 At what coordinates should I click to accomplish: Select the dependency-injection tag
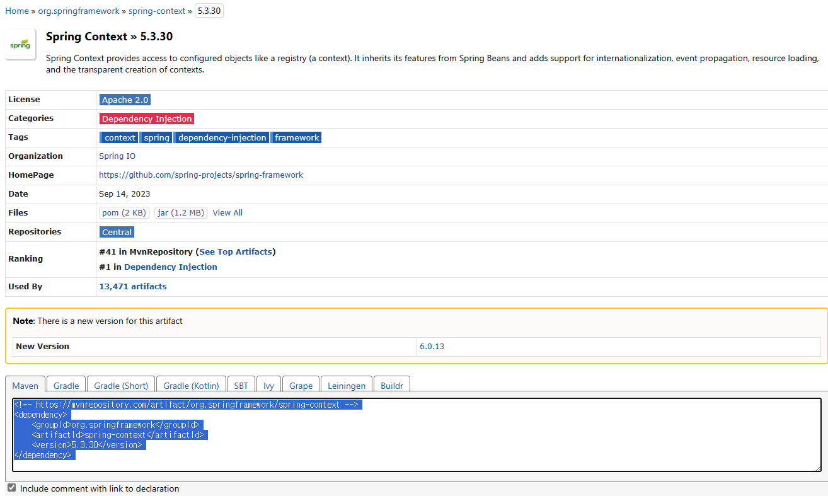[222, 137]
